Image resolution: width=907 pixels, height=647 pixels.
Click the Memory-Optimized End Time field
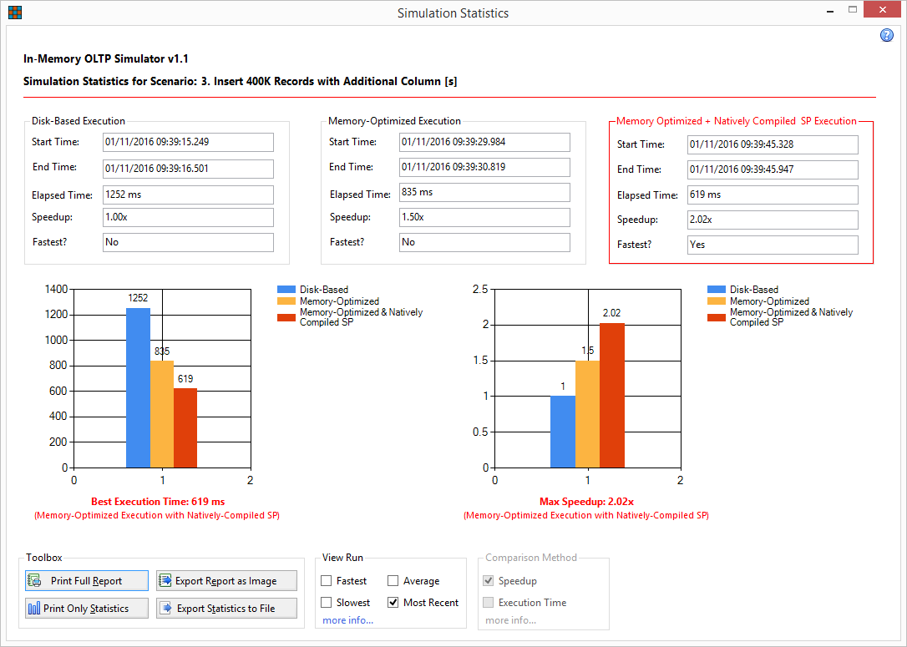click(484, 167)
